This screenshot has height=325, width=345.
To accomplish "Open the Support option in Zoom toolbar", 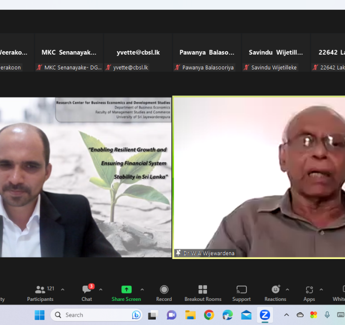I will coord(241,293).
